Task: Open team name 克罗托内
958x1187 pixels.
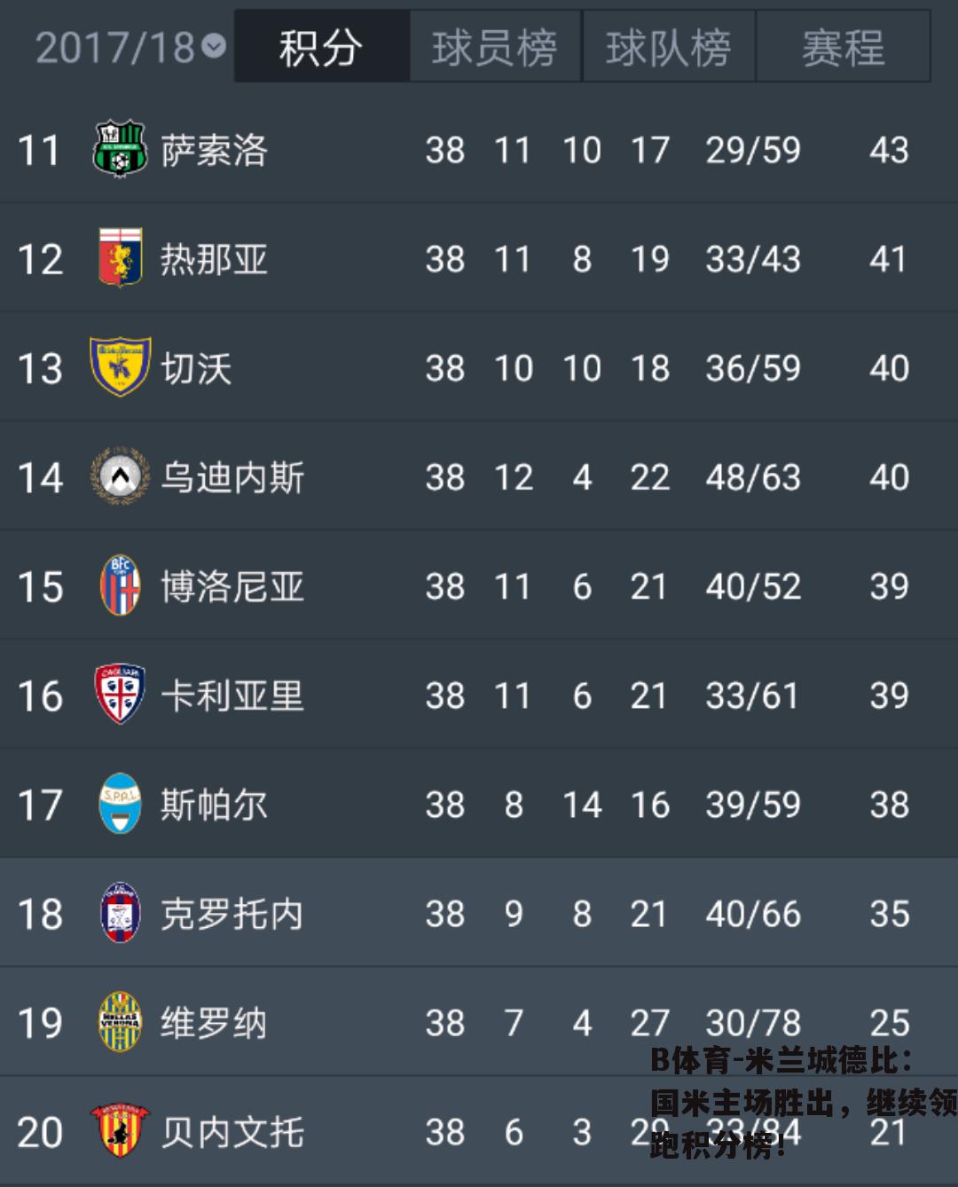Action: pyautogui.click(x=232, y=914)
